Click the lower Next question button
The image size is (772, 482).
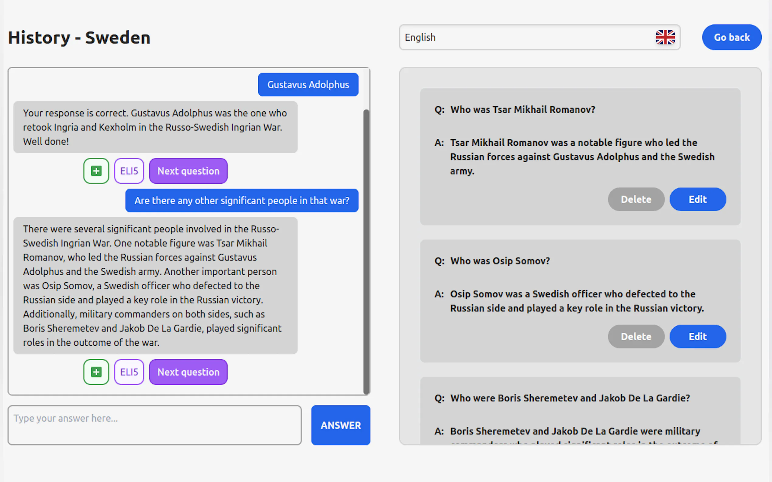coord(188,372)
